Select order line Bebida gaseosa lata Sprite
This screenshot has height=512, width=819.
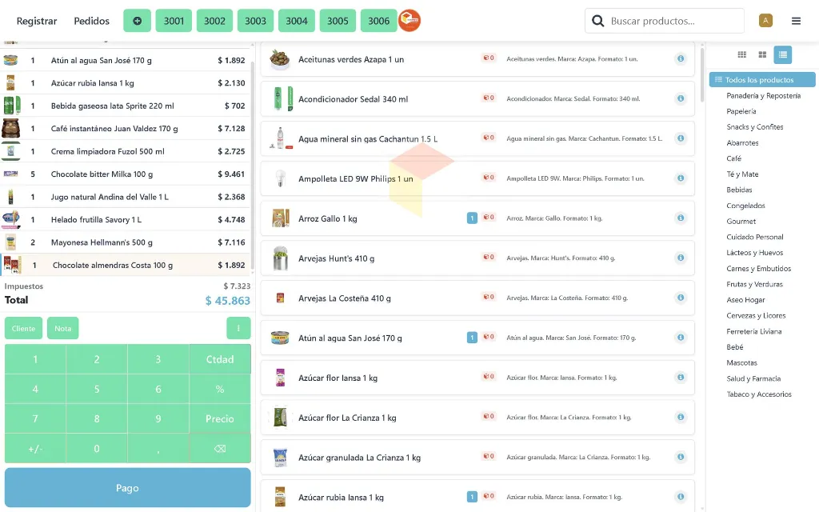point(126,106)
